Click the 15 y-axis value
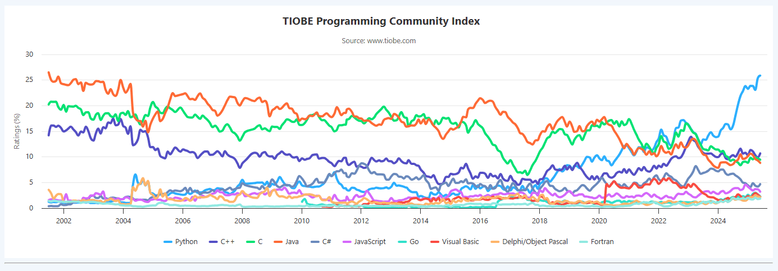The width and height of the screenshot is (778, 271). coord(30,131)
